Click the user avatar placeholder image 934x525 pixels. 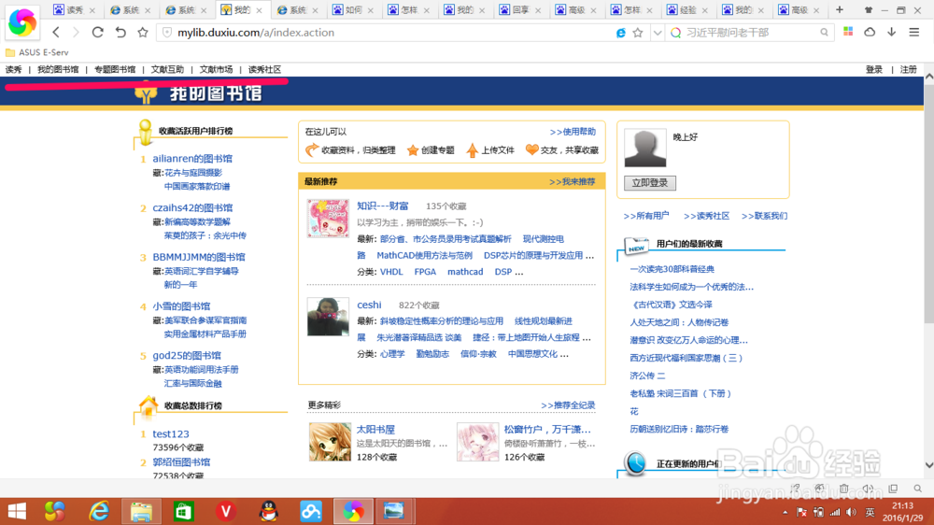[645, 148]
